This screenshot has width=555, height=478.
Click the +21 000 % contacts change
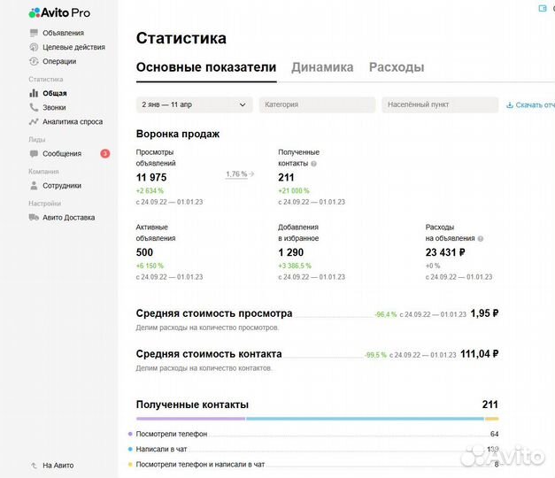tap(294, 191)
